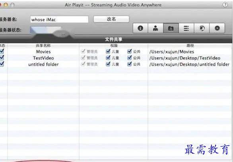This screenshot has width=233, height=162.
Task: Select the shared folders tab icon
Action: [171, 28]
